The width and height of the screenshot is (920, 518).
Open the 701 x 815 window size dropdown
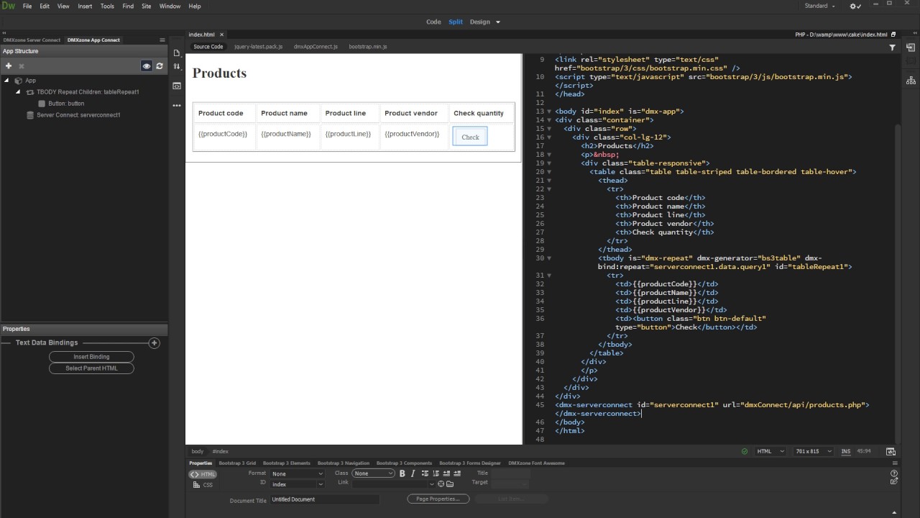(x=814, y=452)
